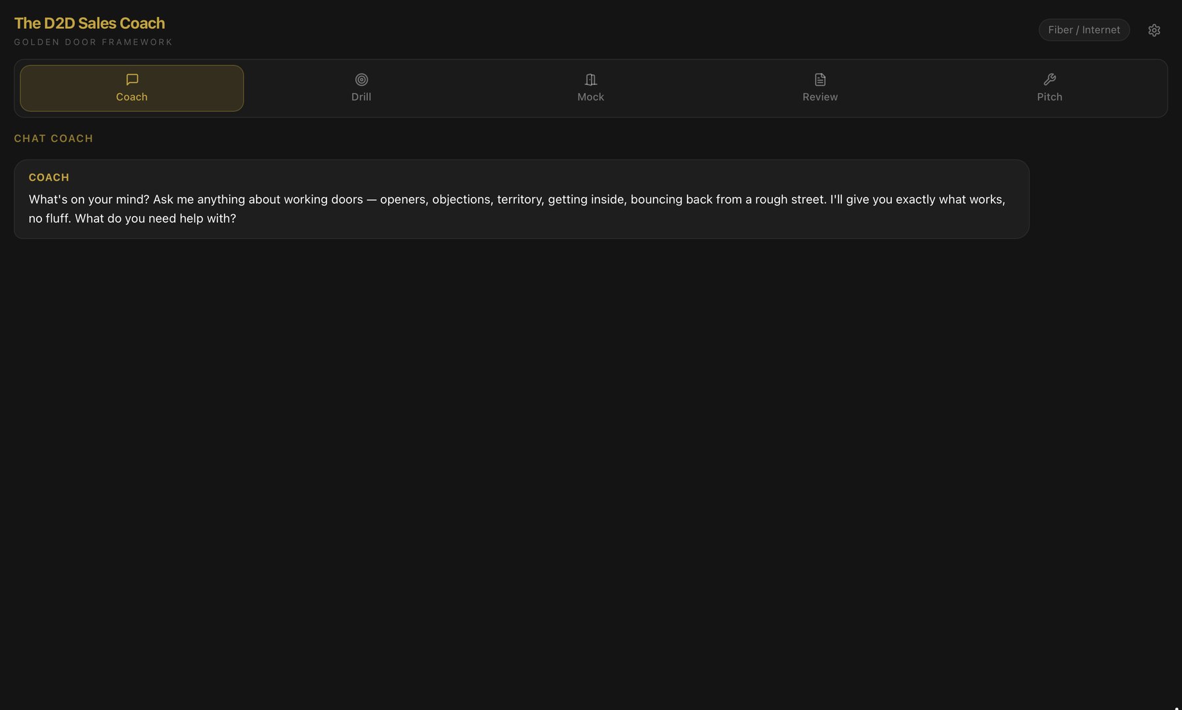Click "What do you need help with?" text
1182x710 pixels.
point(155,218)
